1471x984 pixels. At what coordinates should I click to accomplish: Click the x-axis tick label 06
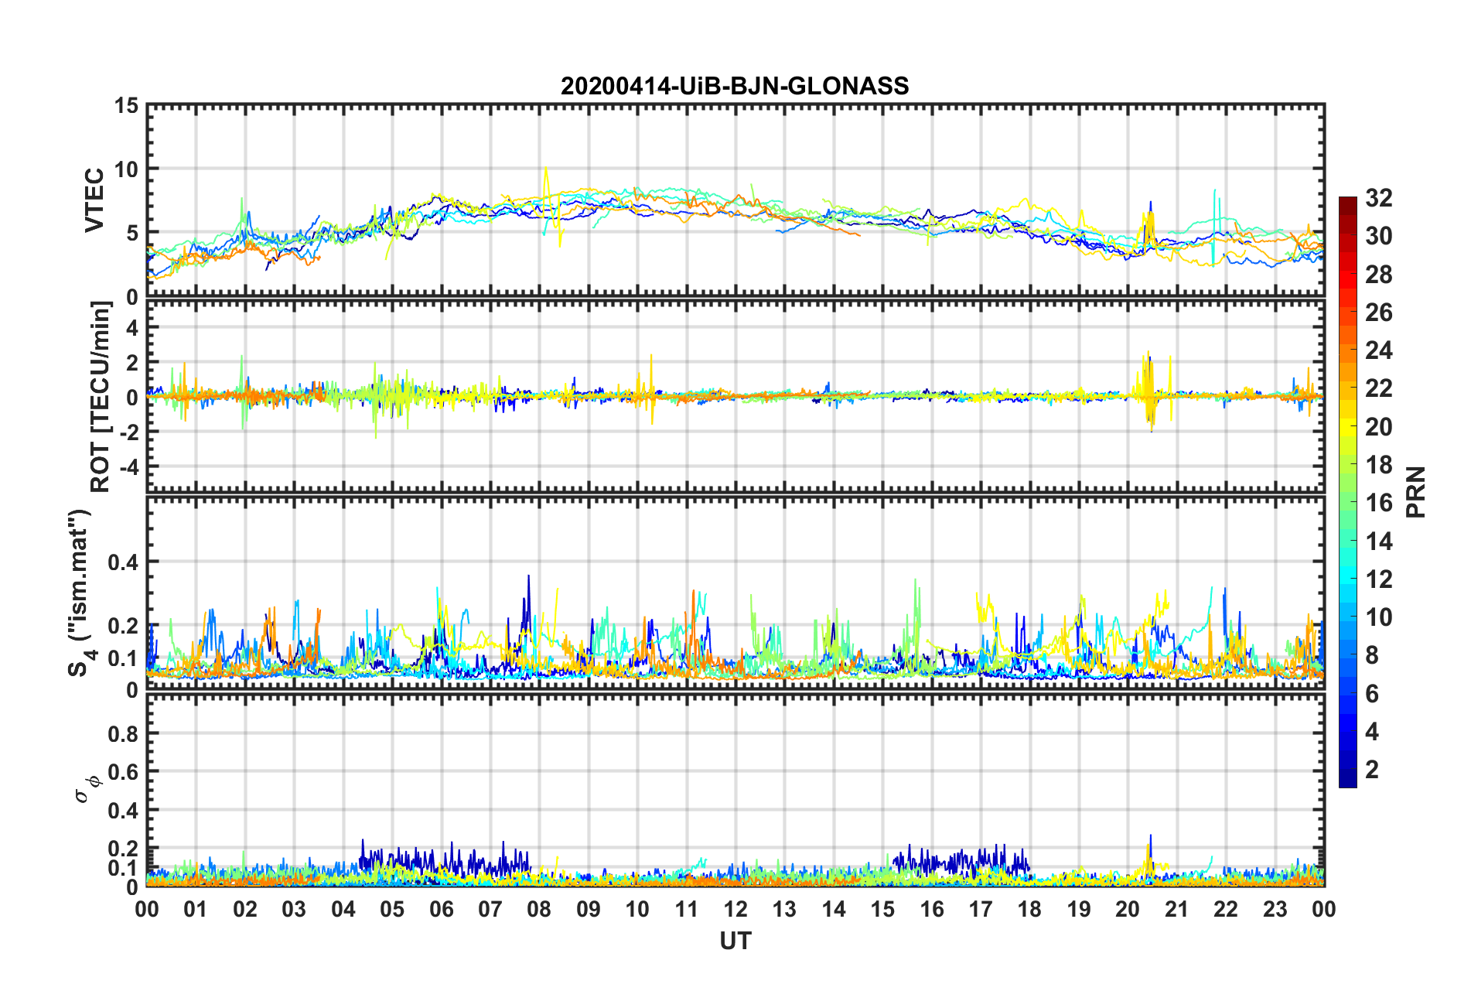[x=442, y=909]
